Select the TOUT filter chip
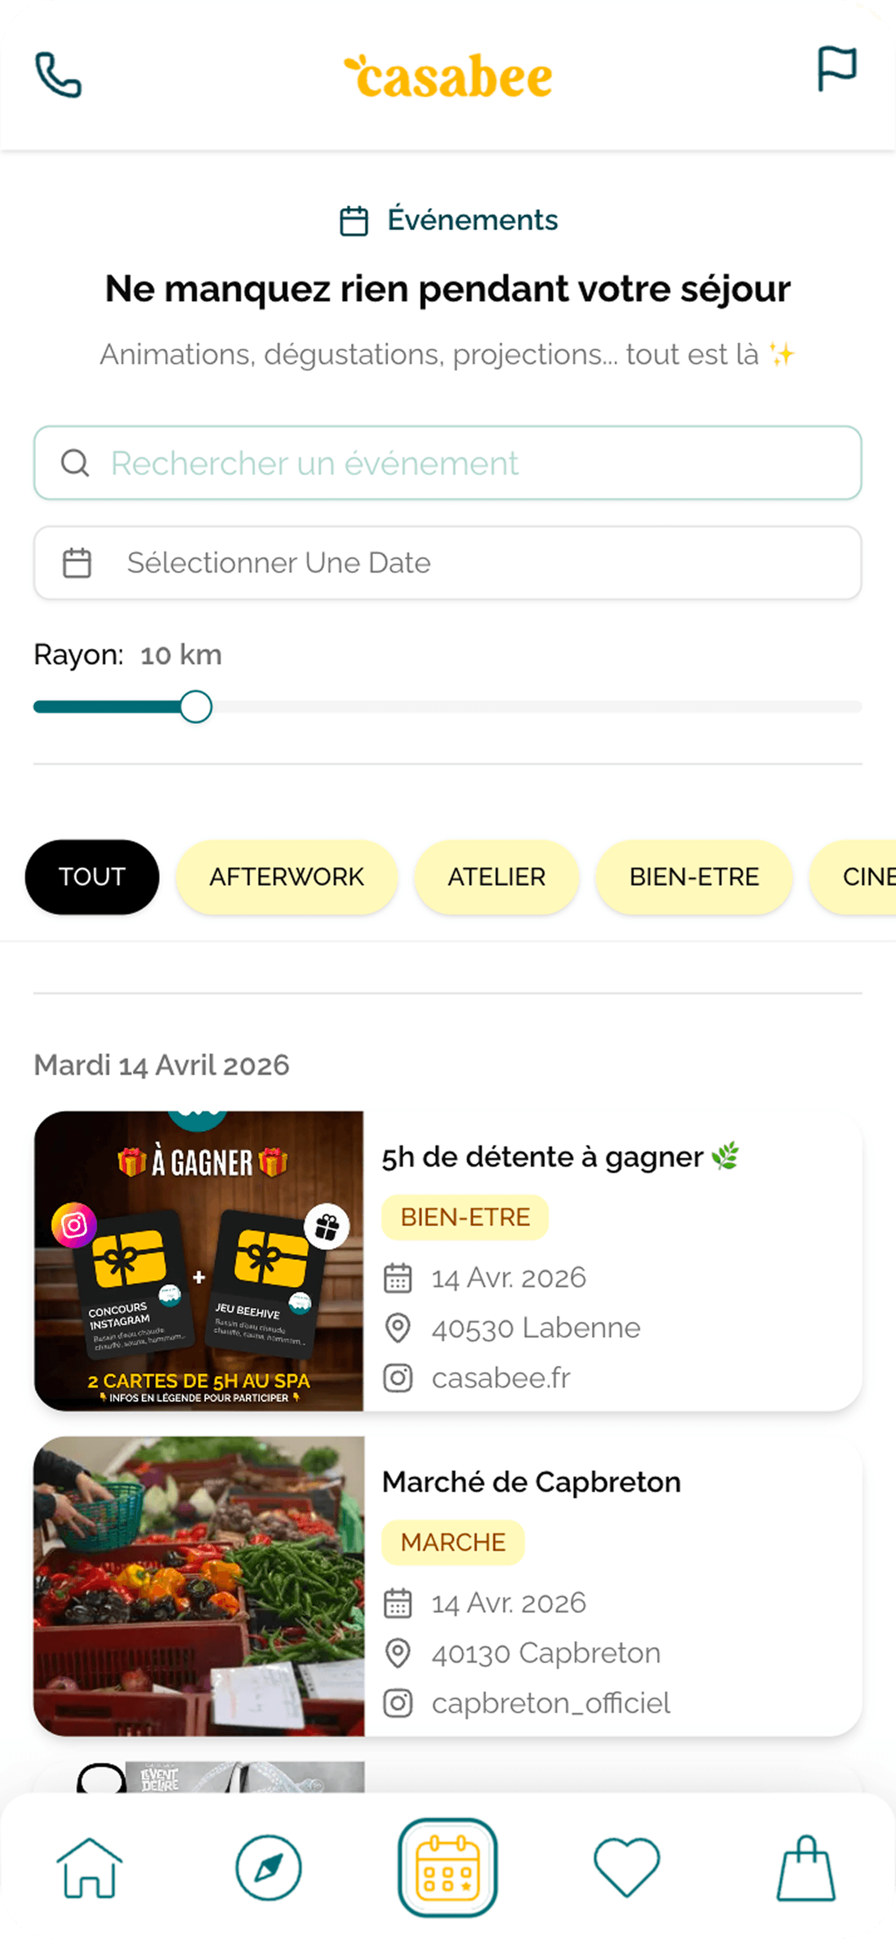Screen dimensions: 896x1939 point(92,877)
